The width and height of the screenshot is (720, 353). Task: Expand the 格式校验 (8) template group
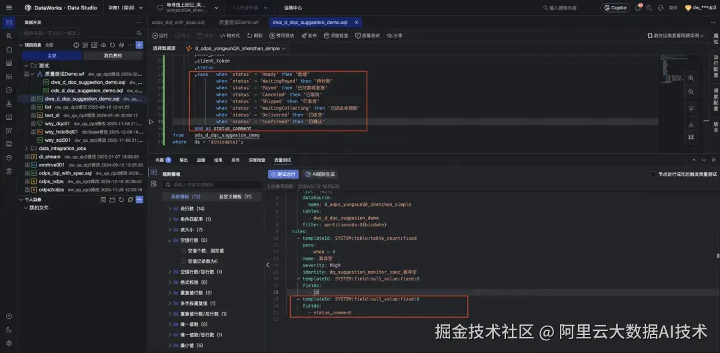169,282
